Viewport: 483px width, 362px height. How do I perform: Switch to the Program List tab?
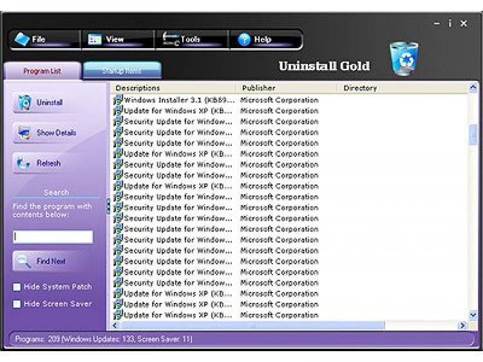[x=43, y=71]
